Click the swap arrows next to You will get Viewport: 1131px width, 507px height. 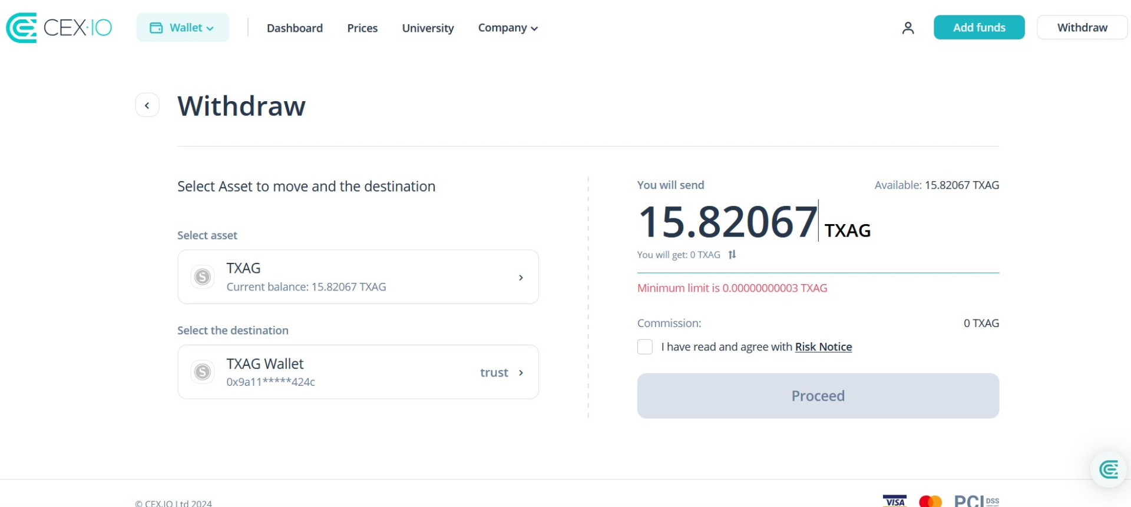point(732,255)
